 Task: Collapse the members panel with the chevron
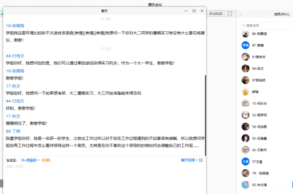[x=241, y=14]
